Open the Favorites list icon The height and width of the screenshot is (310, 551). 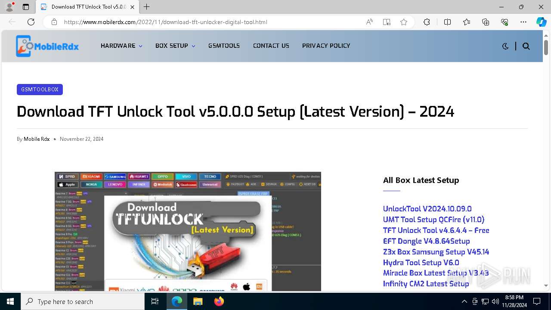point(467,22)
